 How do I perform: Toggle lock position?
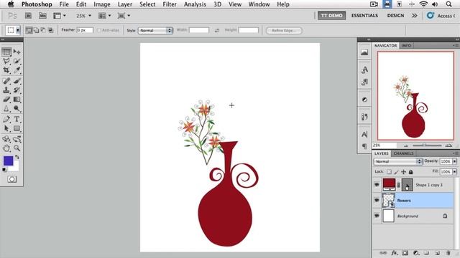(403, 172)
